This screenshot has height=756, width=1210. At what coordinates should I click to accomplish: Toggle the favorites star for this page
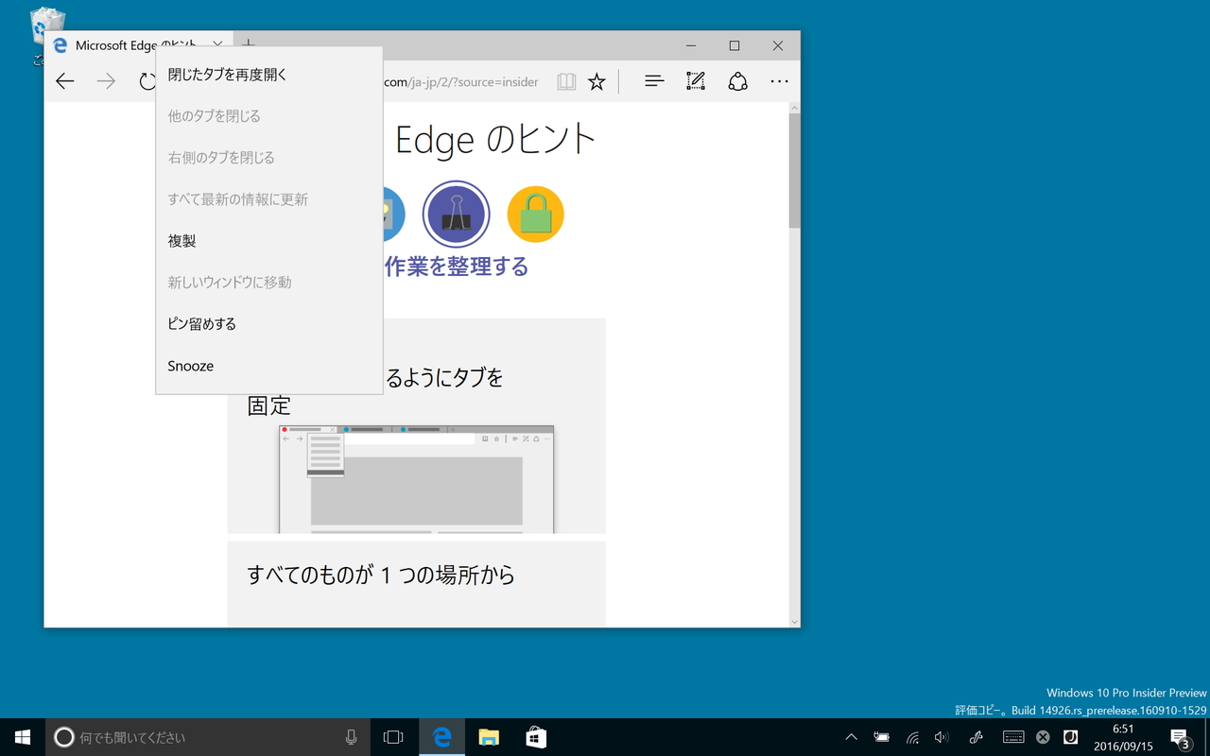[x=596, y=81]
